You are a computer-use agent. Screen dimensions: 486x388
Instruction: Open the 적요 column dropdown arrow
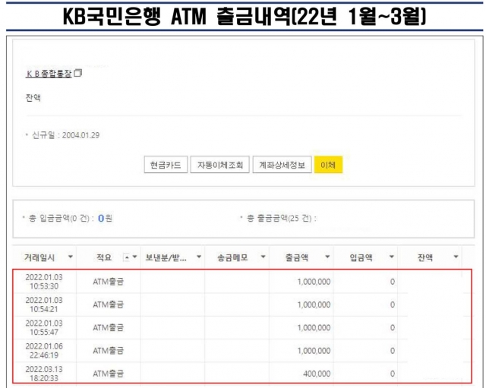click(x=135, y=257)
